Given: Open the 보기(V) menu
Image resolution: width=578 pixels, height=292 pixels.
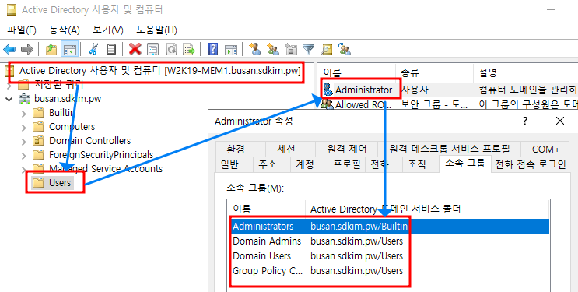Looking at the screenshot, I should [107, 30].
